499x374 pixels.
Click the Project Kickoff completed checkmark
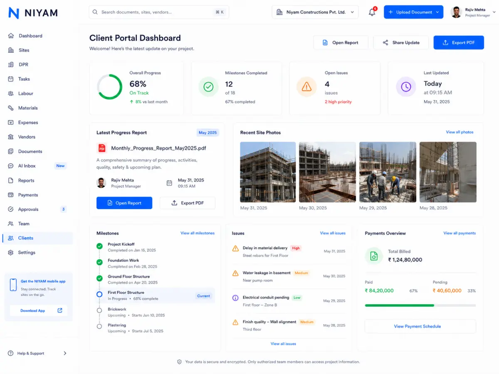(x=99, y=246)
